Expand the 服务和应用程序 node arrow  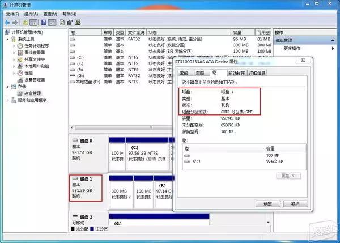(x=8, y=100)
